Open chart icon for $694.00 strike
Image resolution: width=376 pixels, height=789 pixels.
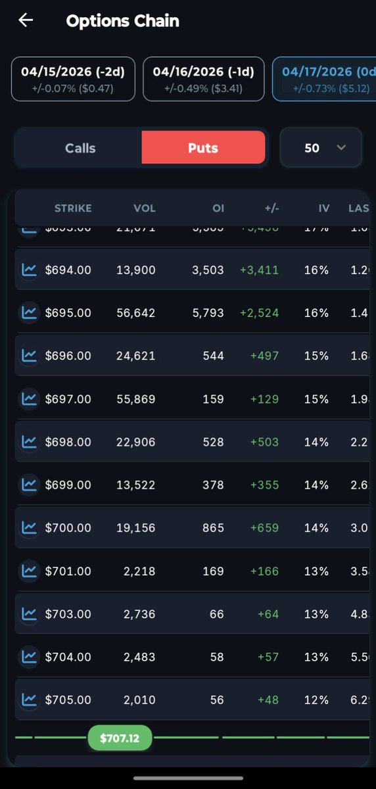coord(29,270)
